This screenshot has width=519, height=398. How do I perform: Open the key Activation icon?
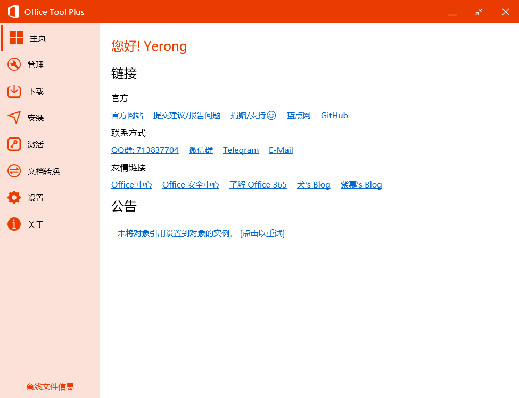click(14, 144)
